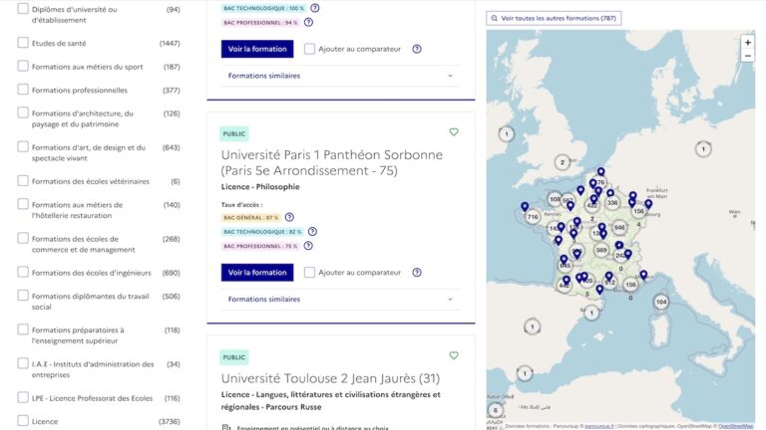The height and width of the screenshot is (430, 766).
Task: Enable the Licence filter checkbox
Action: pos(23,420)
